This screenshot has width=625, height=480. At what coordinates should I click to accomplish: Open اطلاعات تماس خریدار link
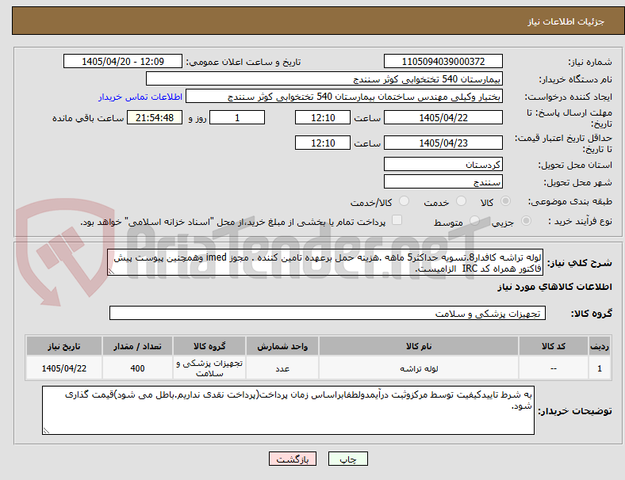coord(140,97)
